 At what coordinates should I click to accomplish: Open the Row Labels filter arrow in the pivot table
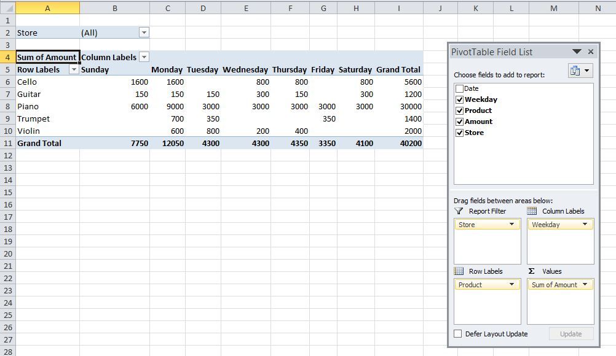pos(74,69)
